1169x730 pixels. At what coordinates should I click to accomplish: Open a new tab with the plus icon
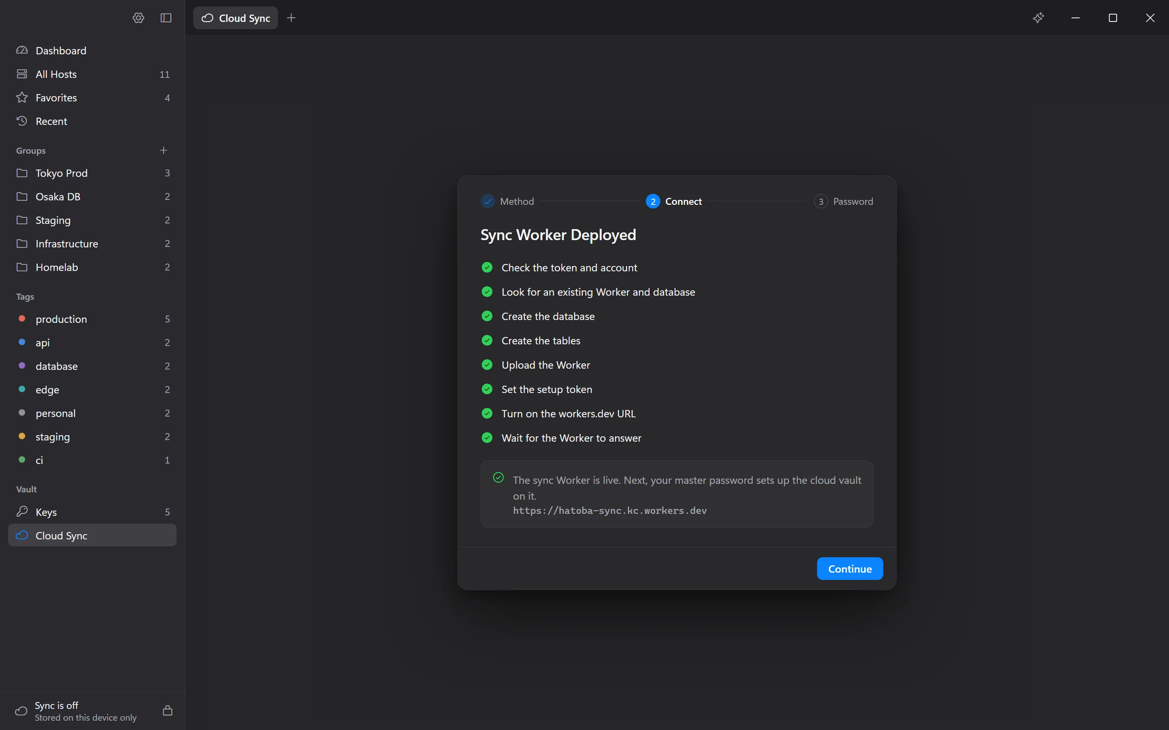coord(291,18)
